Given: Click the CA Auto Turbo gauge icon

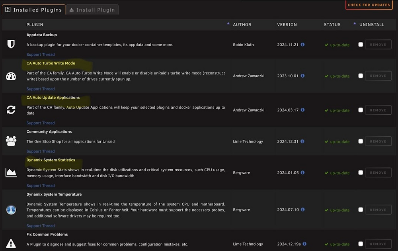Looking at the screenshot, I should (11, 76).
